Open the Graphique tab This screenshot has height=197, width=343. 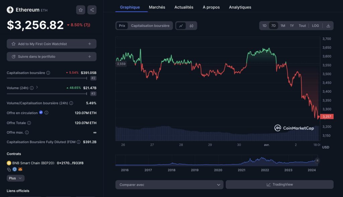(130, 7)
